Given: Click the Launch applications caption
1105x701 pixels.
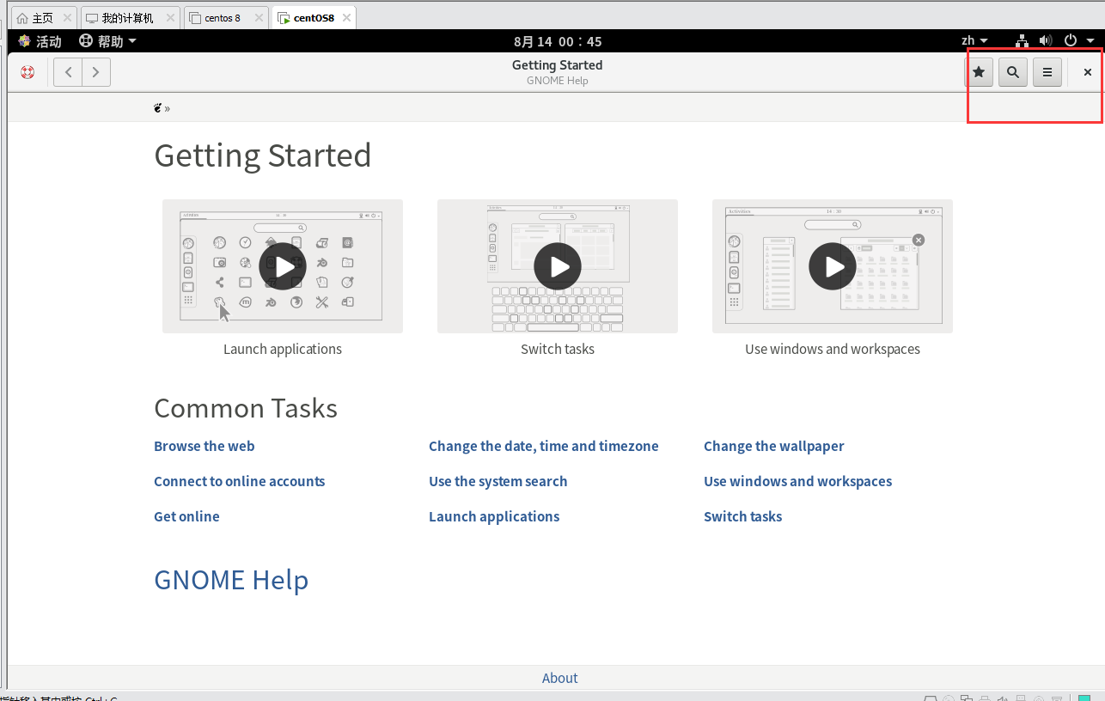Looking at the screenshot, I should (x=283, y=349).
